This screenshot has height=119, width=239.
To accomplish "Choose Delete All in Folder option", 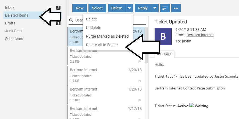I will [102, 45].
